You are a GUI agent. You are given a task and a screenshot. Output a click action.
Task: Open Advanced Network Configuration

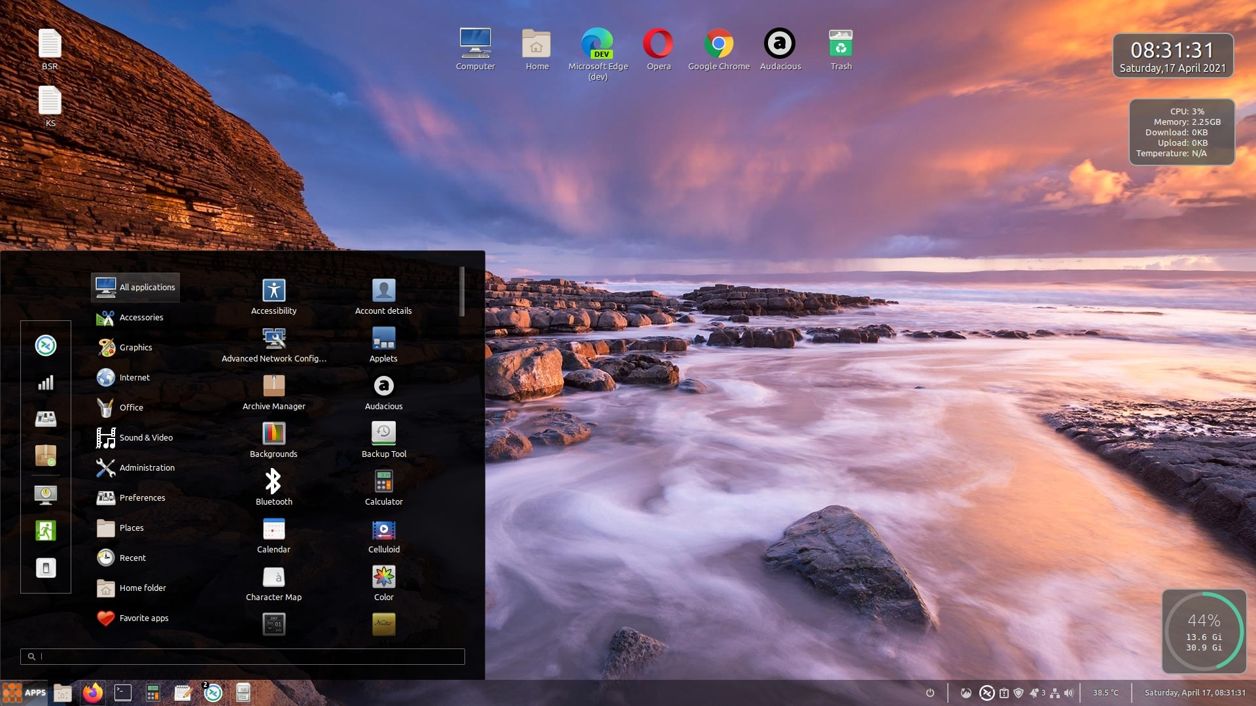(x=273, y=345)
